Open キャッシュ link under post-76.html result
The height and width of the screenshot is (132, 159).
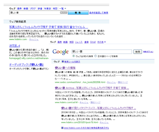(104, 122)
